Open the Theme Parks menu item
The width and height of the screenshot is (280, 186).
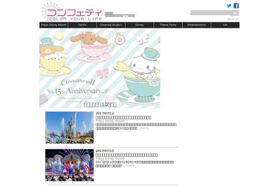click(168, 25)
